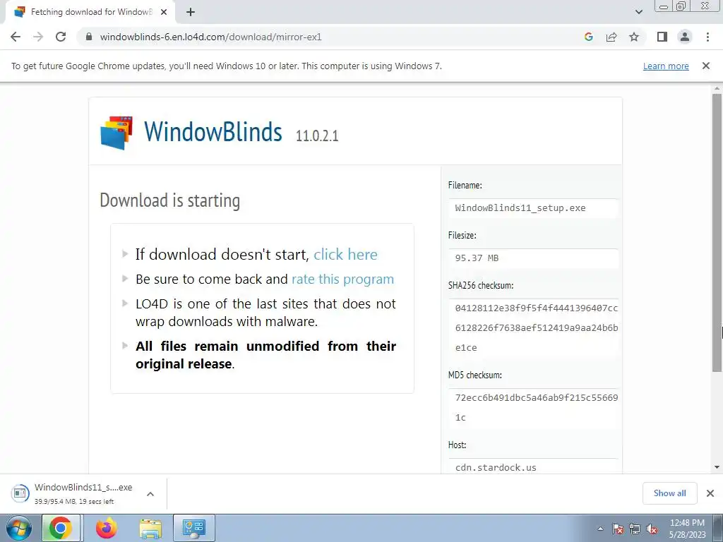Screen dimensions: 723x542
Task: Open Action Center flag icon
Action: click(x=618, y=529)
